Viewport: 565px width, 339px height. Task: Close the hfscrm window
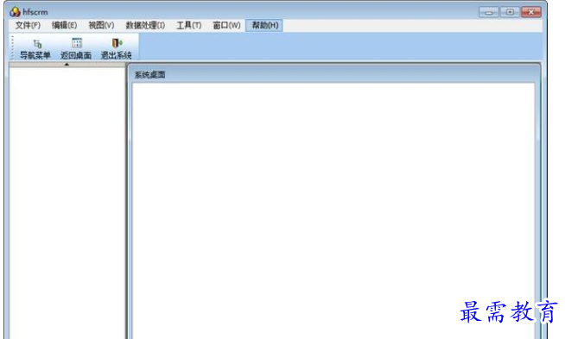531,12
